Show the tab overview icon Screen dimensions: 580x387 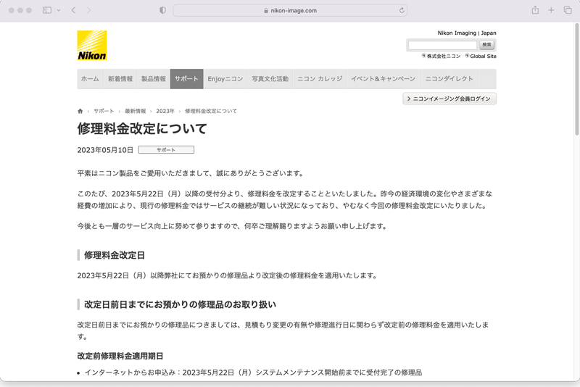[x=568, y=10]
